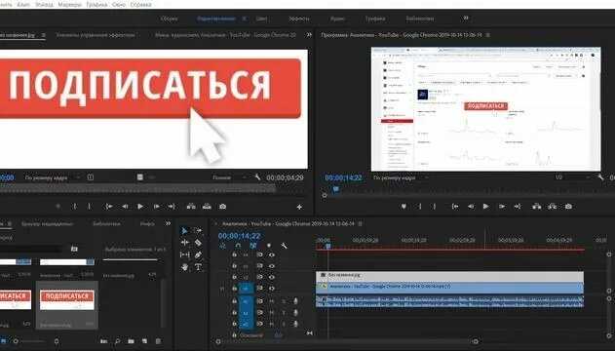This screenshot has width=615, height=351.
Task: Toggle Snap magnet in timeline
Action: pos(238,246)
